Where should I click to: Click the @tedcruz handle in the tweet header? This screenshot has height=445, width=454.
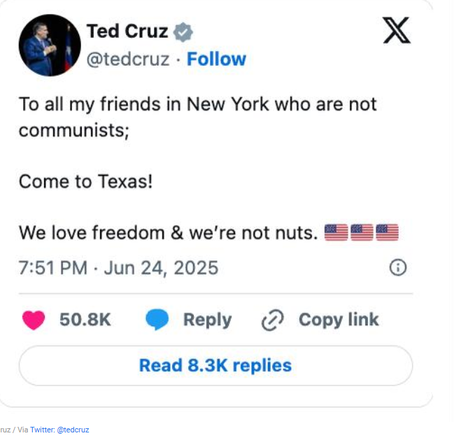pos(127,59)
